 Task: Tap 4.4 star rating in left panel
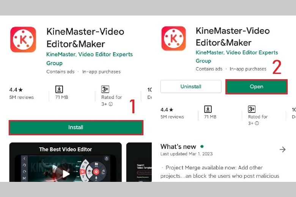click(x=16, y=90)
